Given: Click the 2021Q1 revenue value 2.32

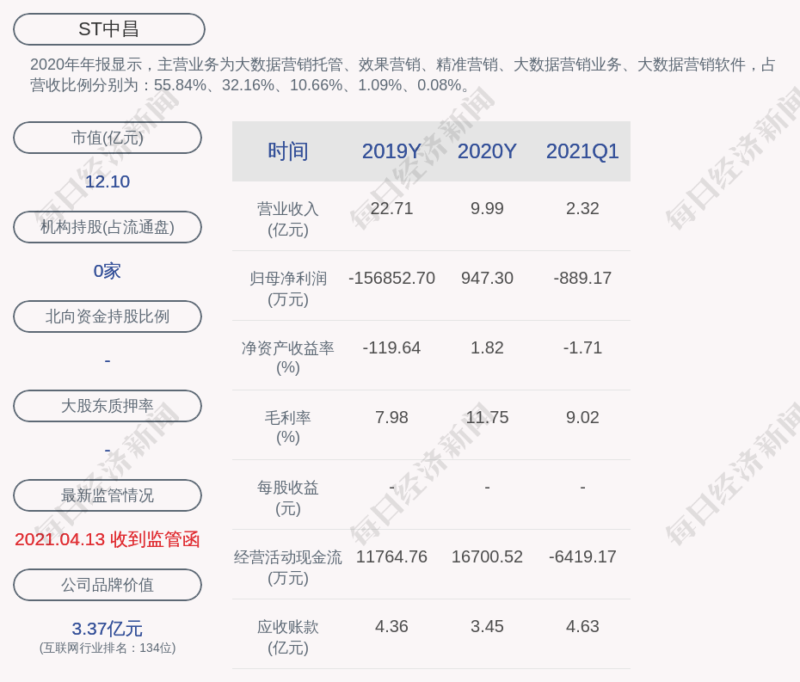Looking at the screenshot, I should point(582,209).
